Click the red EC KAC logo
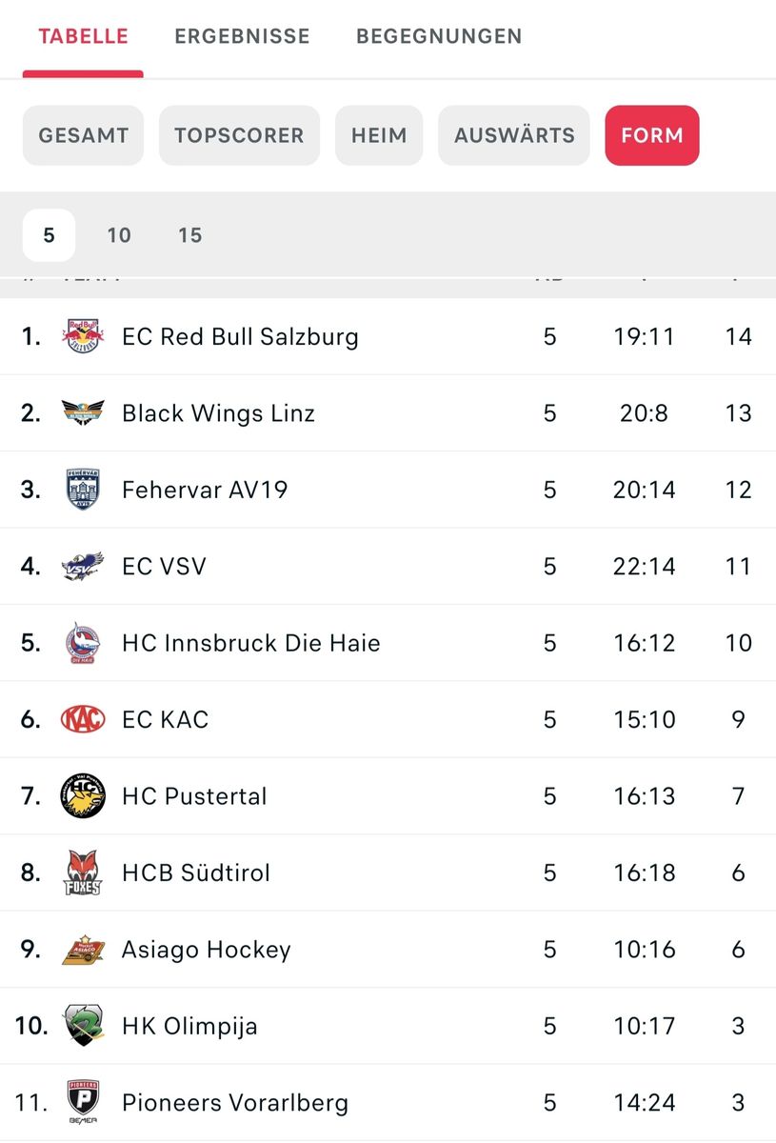The width and height of the screenshot is (776, 1143). point(83,719)
